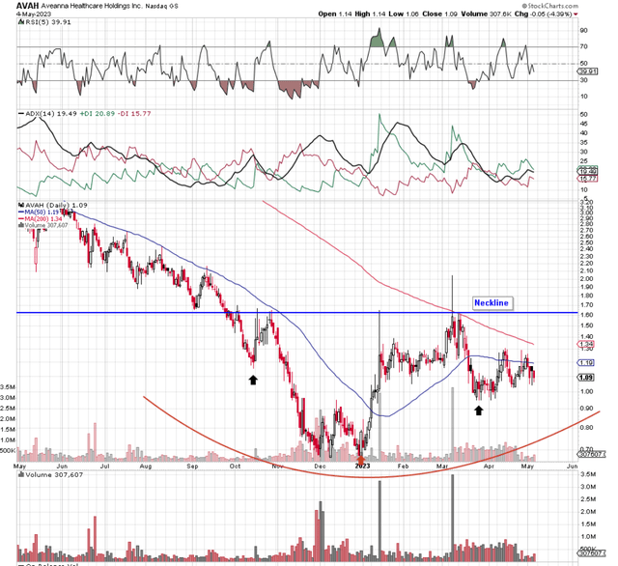
Task: Click the 39.91 RSI value tag on the axis
Action: point(587,71)
